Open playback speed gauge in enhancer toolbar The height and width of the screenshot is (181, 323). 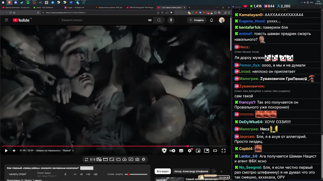124,159
